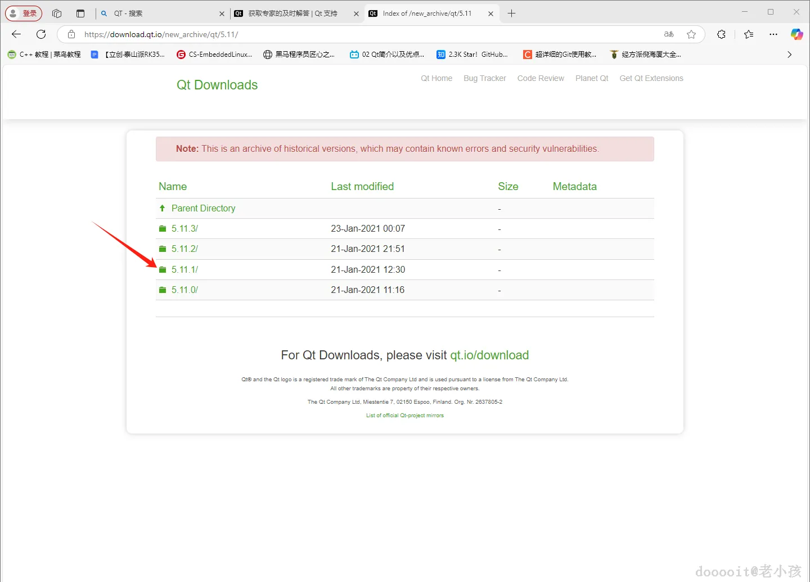Select the date '21-Jan-2021 11:16'
Image resolution: width=810 pixels, height=582 pixels.
click(368, 290)
